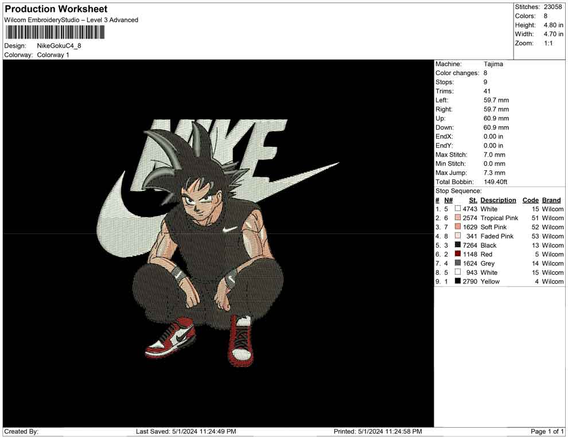Image resolution: width=568 pixels, height=437 pixels.
Task: Click the 'Created By:' footer label
Action: point(21,431)
